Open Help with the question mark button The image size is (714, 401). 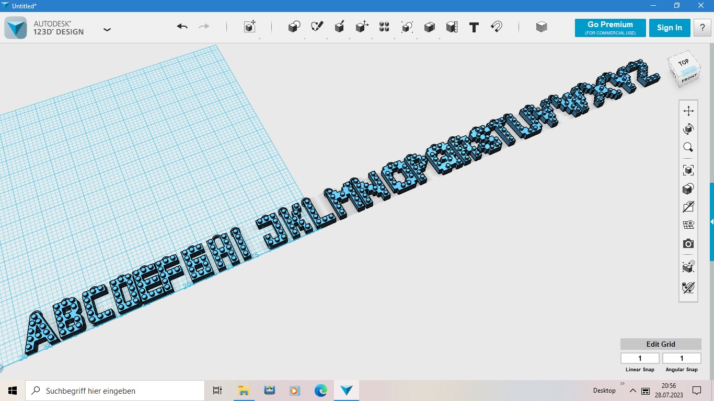coord(702,28)
